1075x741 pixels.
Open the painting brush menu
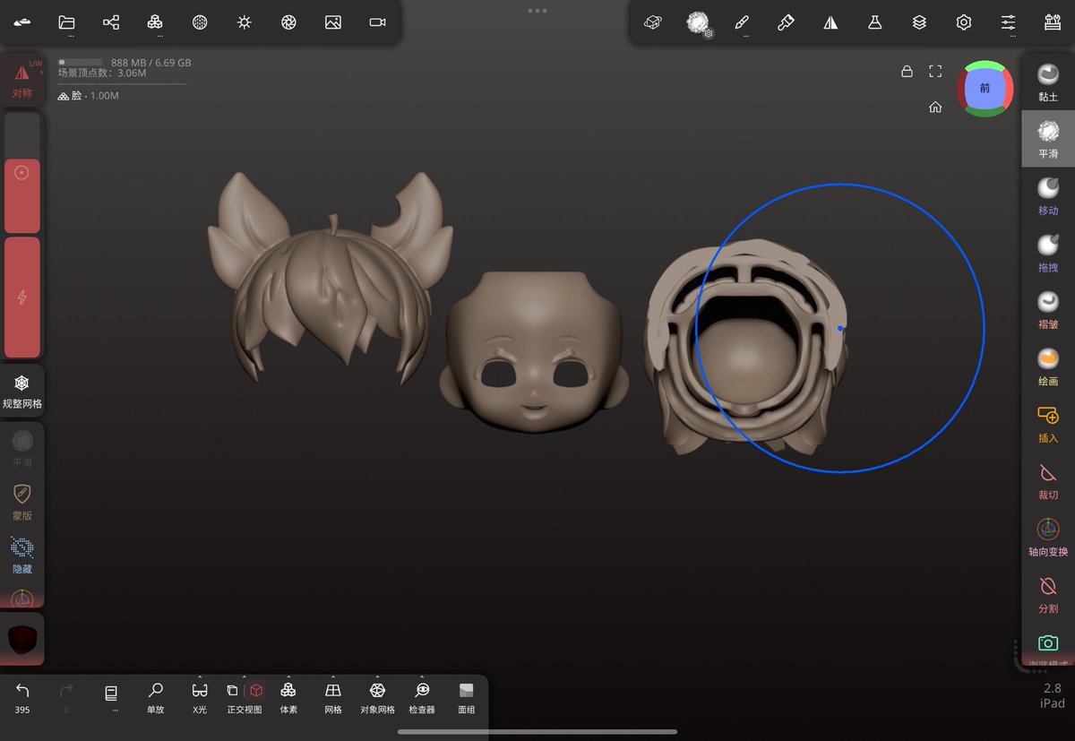pyautogui.click(x=786, y=22)
